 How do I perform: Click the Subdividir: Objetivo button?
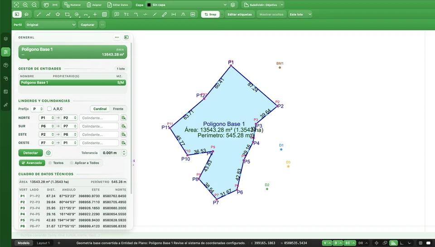coord(261,5)
